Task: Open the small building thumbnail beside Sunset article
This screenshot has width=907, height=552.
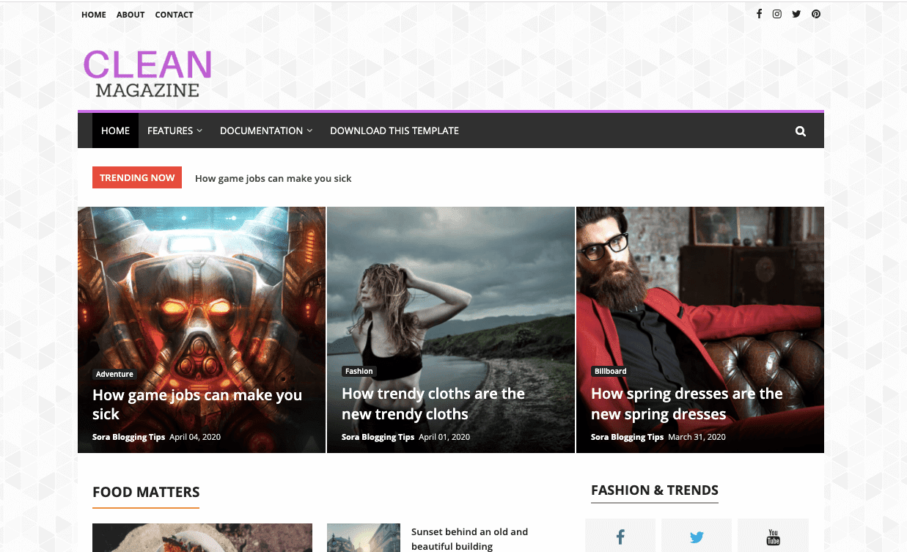Action: [364, 537]
